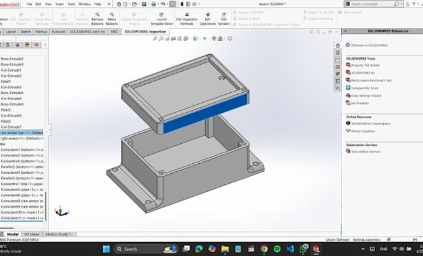The height and width of the screenshot is (256, 423).
Task: Open Spotify from the taskbar
Action: (x=277, y=249)
